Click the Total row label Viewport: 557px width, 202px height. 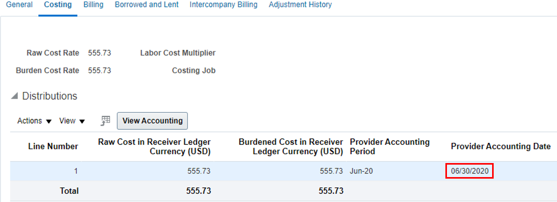click(69, 191)
